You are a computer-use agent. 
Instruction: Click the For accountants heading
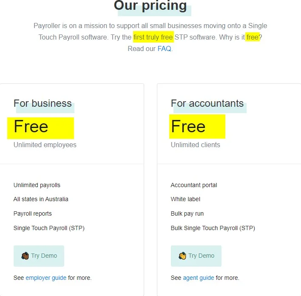(x=207, y=103)
